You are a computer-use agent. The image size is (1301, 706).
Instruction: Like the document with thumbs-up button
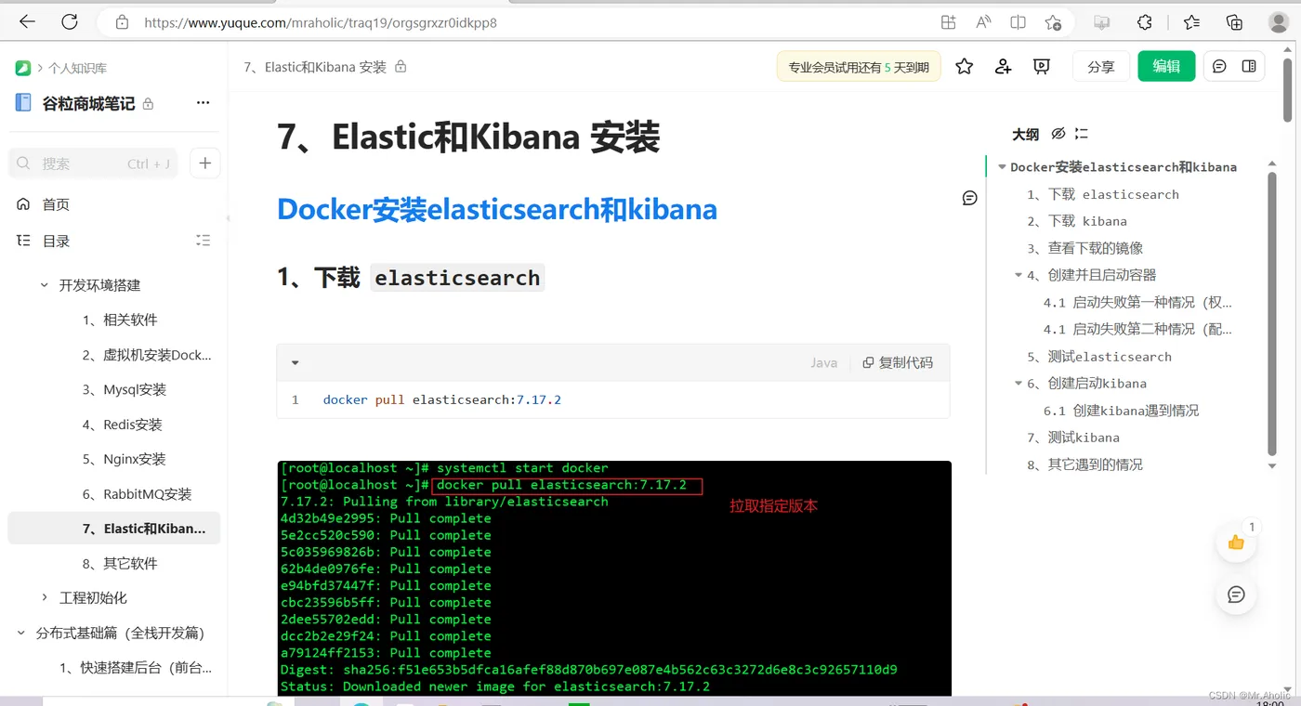click(x=1236, y=543)
